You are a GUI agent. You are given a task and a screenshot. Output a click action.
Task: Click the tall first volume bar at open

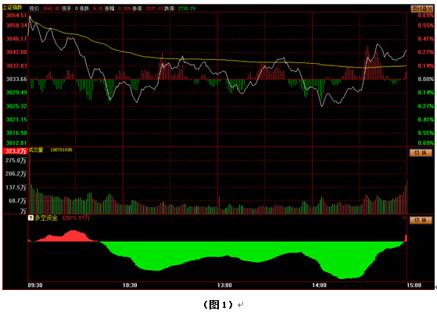30,183
